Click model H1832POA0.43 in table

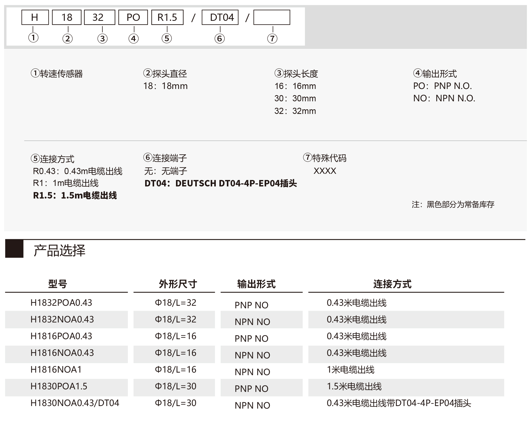pos(61,303)
